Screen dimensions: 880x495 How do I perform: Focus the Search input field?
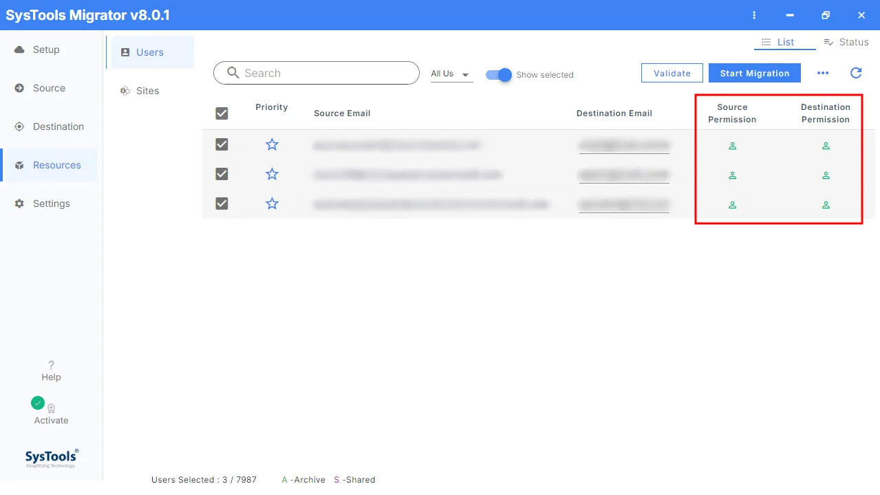click(316, 73)
